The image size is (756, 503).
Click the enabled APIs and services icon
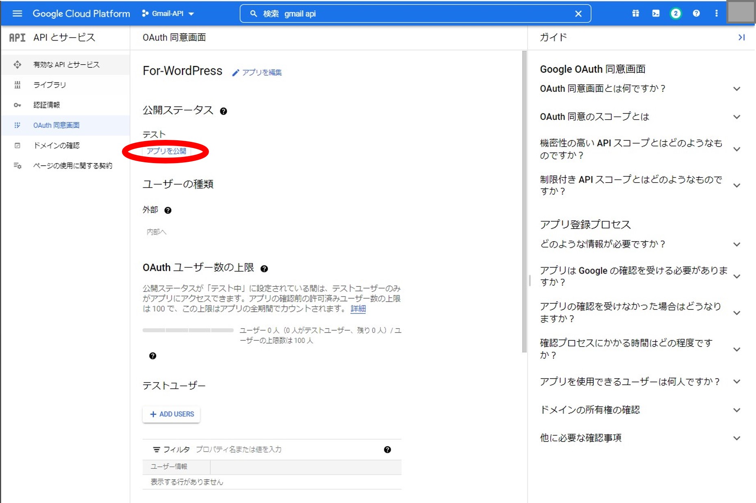point(17,65)
